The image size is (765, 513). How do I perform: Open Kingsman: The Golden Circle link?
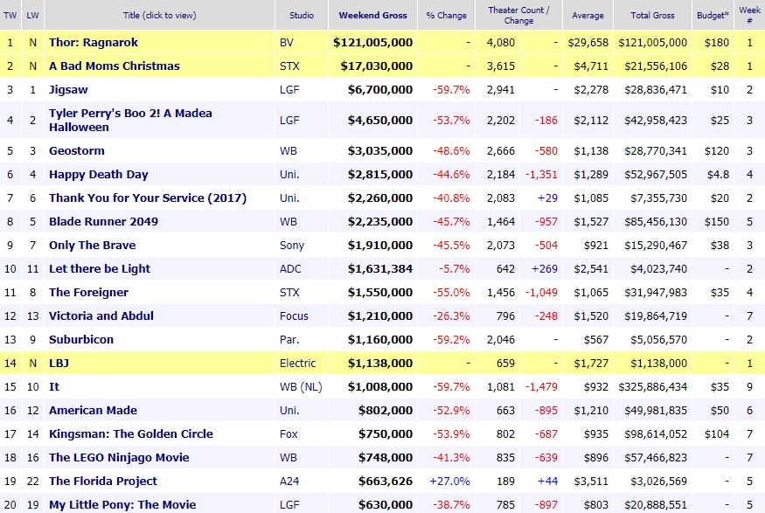point(131,434)
